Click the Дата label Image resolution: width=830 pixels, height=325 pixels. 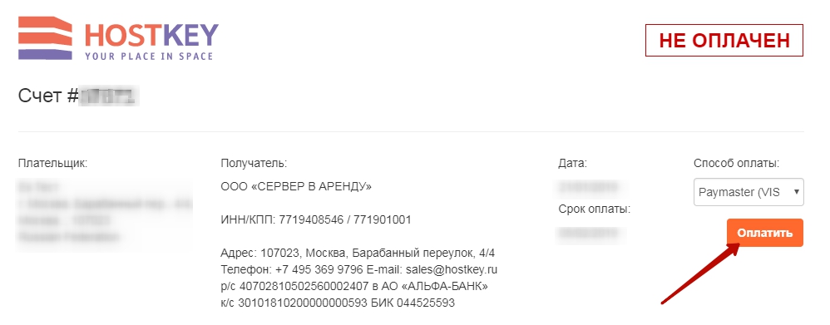click(x=573, y=163)
